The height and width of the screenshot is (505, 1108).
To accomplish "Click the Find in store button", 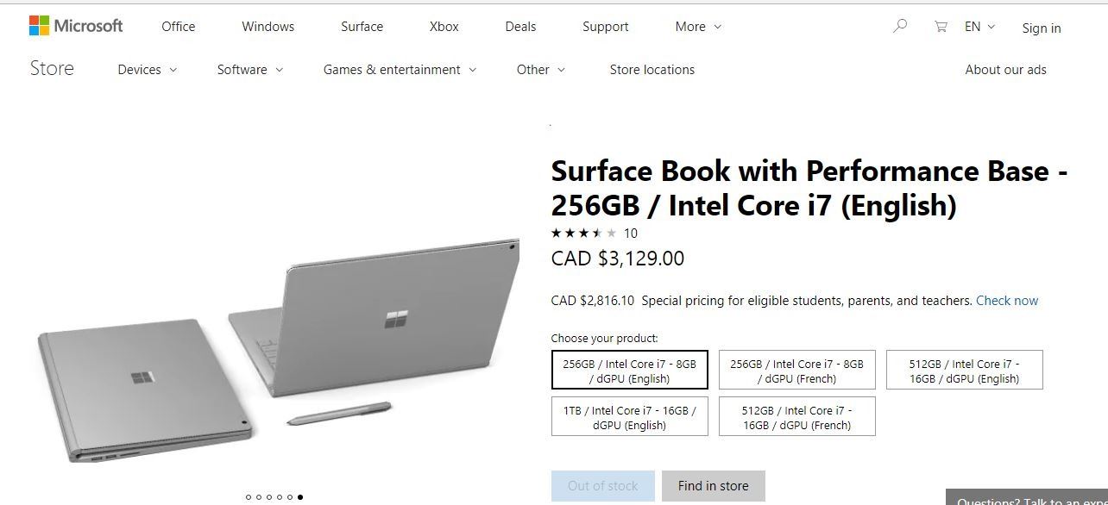I will [x=713, y=486].
